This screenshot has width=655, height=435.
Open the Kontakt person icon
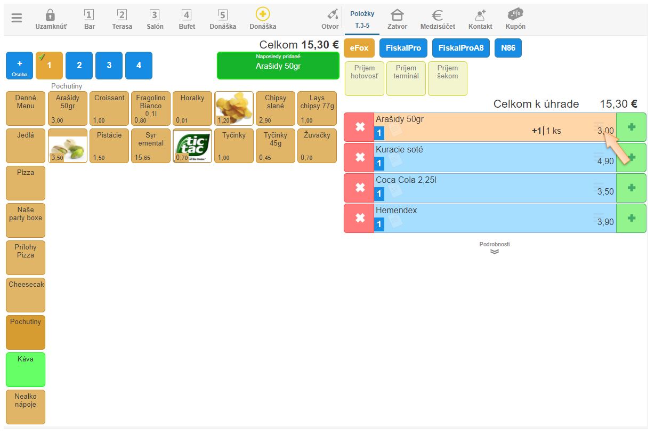click(480, 15)
